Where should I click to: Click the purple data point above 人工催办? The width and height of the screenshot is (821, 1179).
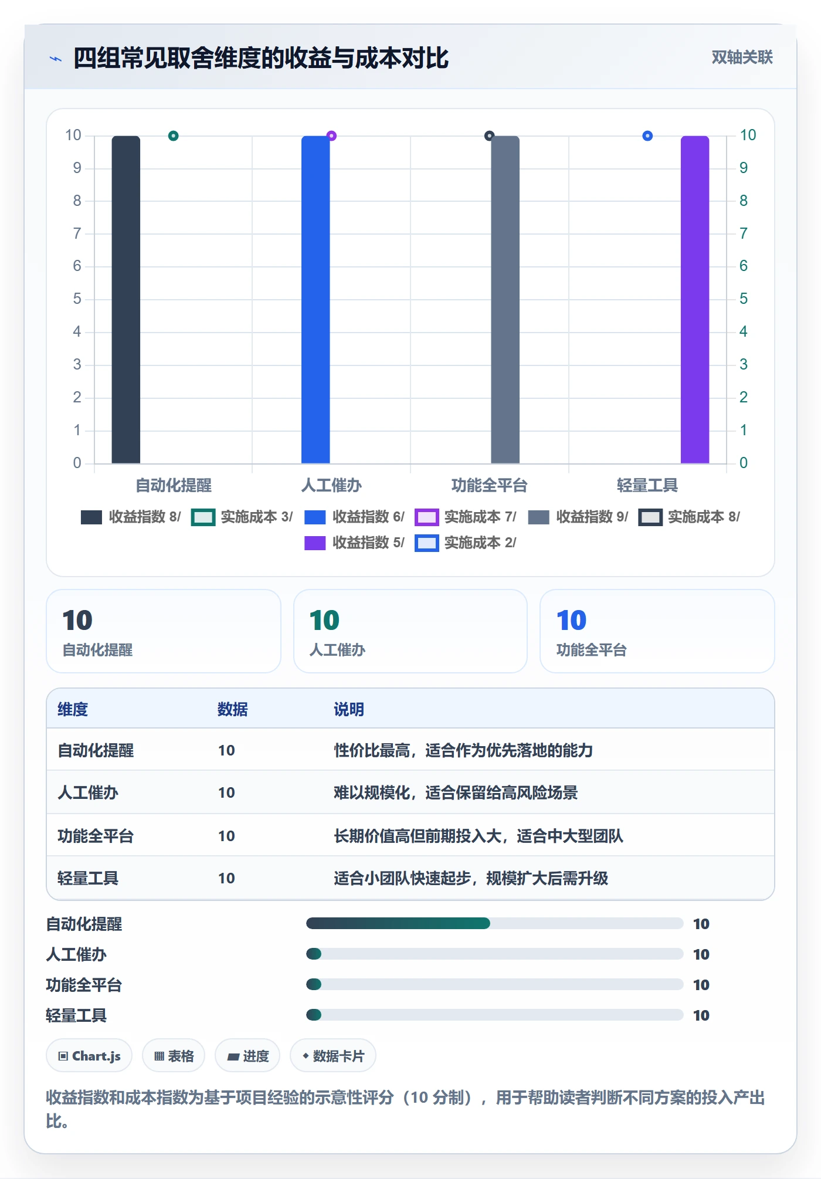coord(331,136)
